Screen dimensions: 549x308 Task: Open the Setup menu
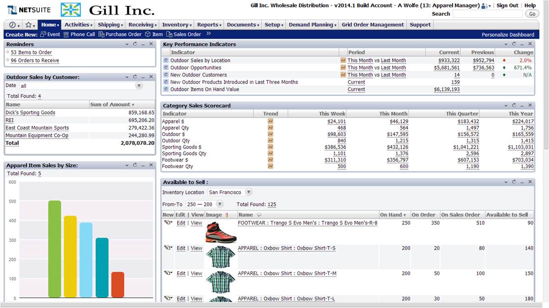coord(274,25)
